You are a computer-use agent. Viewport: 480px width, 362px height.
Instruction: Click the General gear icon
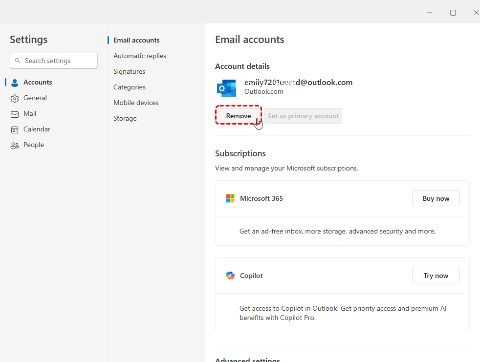[15, 98]
